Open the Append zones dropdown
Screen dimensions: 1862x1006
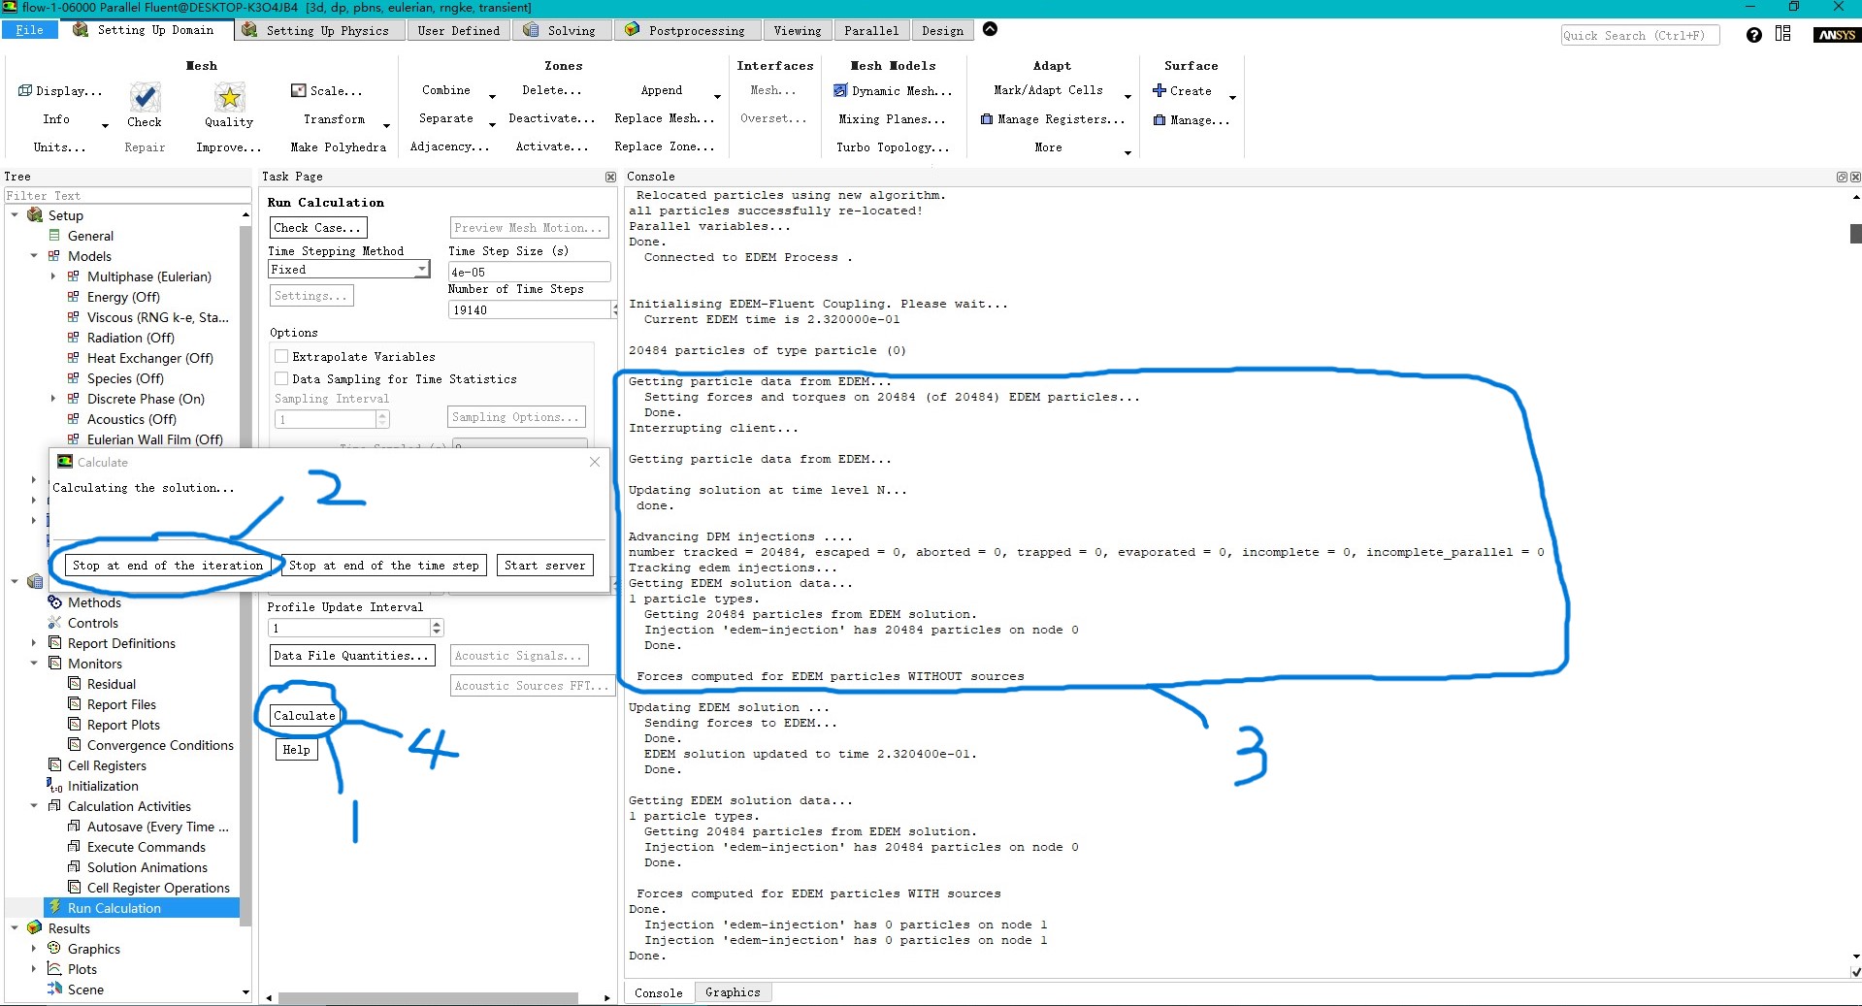[x=717, y=97]
